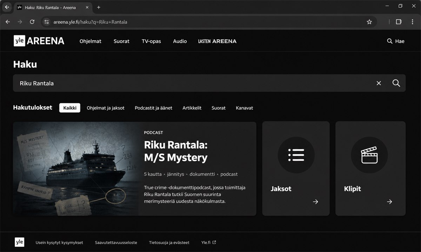The height and width of the screenshot is (252, 421).
Task: Click the Haku page heading
Action: click(x=25, y=64)
